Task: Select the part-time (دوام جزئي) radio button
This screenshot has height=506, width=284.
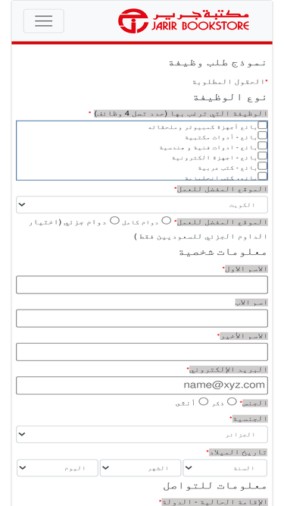Action: pyautogui.click(x=114, y=221)
